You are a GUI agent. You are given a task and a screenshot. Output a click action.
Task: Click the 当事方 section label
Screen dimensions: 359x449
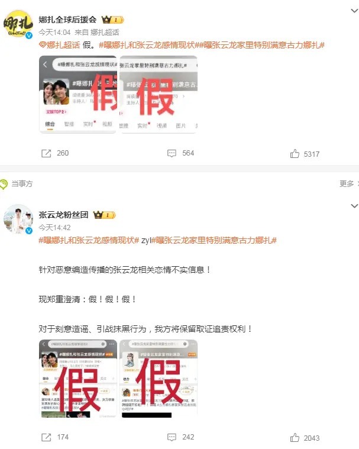click(x=22, y=183)
